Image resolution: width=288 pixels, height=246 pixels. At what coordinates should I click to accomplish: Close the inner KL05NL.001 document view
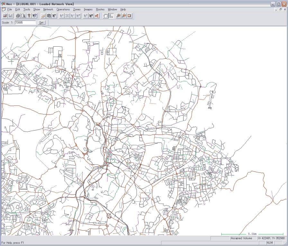tap(285, 10)
